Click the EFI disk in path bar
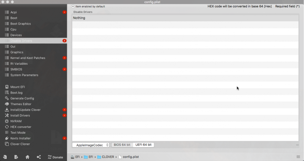Viewport: 304px width, 161px height. [x=75, y=157]
